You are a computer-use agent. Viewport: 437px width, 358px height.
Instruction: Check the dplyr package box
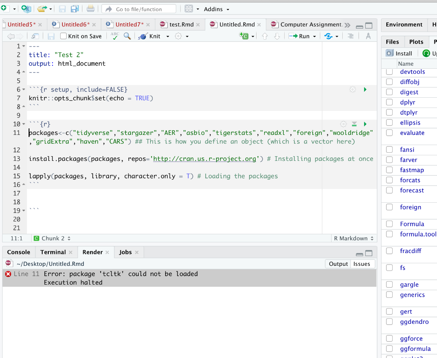[389, 102]
